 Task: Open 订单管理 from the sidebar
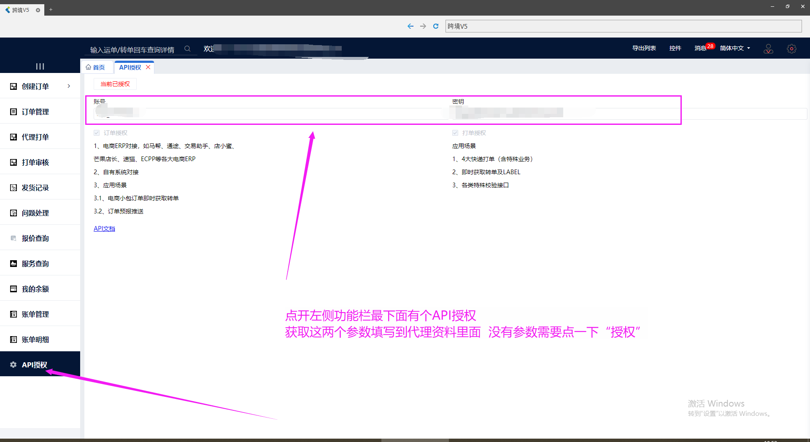(35, 111)
